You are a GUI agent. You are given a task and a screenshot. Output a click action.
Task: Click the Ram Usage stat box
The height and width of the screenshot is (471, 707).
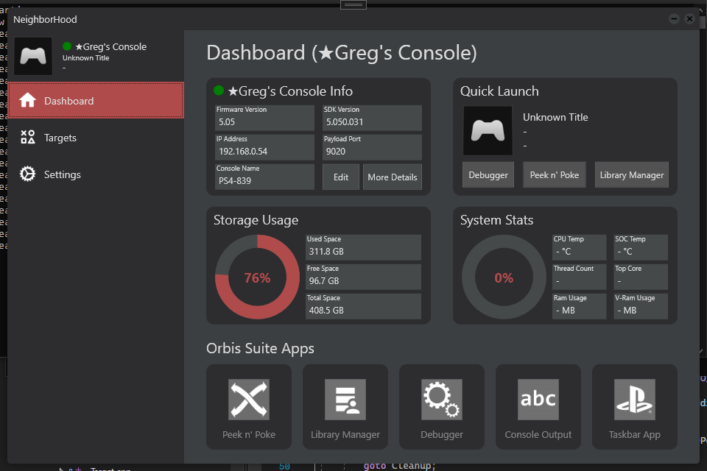580,306
